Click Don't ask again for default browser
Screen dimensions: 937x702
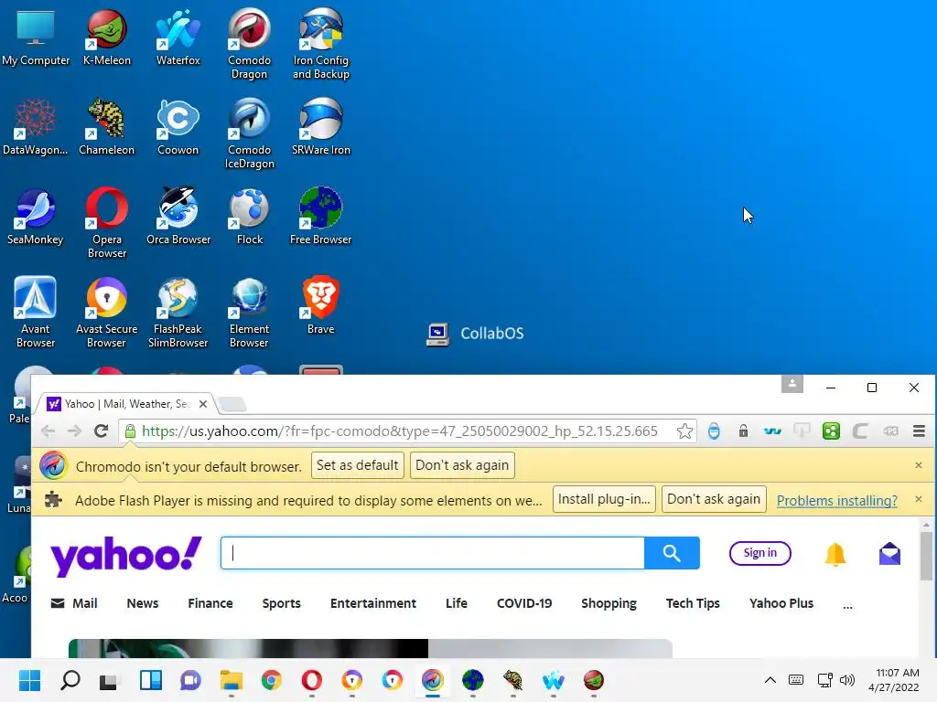[462, 465]
